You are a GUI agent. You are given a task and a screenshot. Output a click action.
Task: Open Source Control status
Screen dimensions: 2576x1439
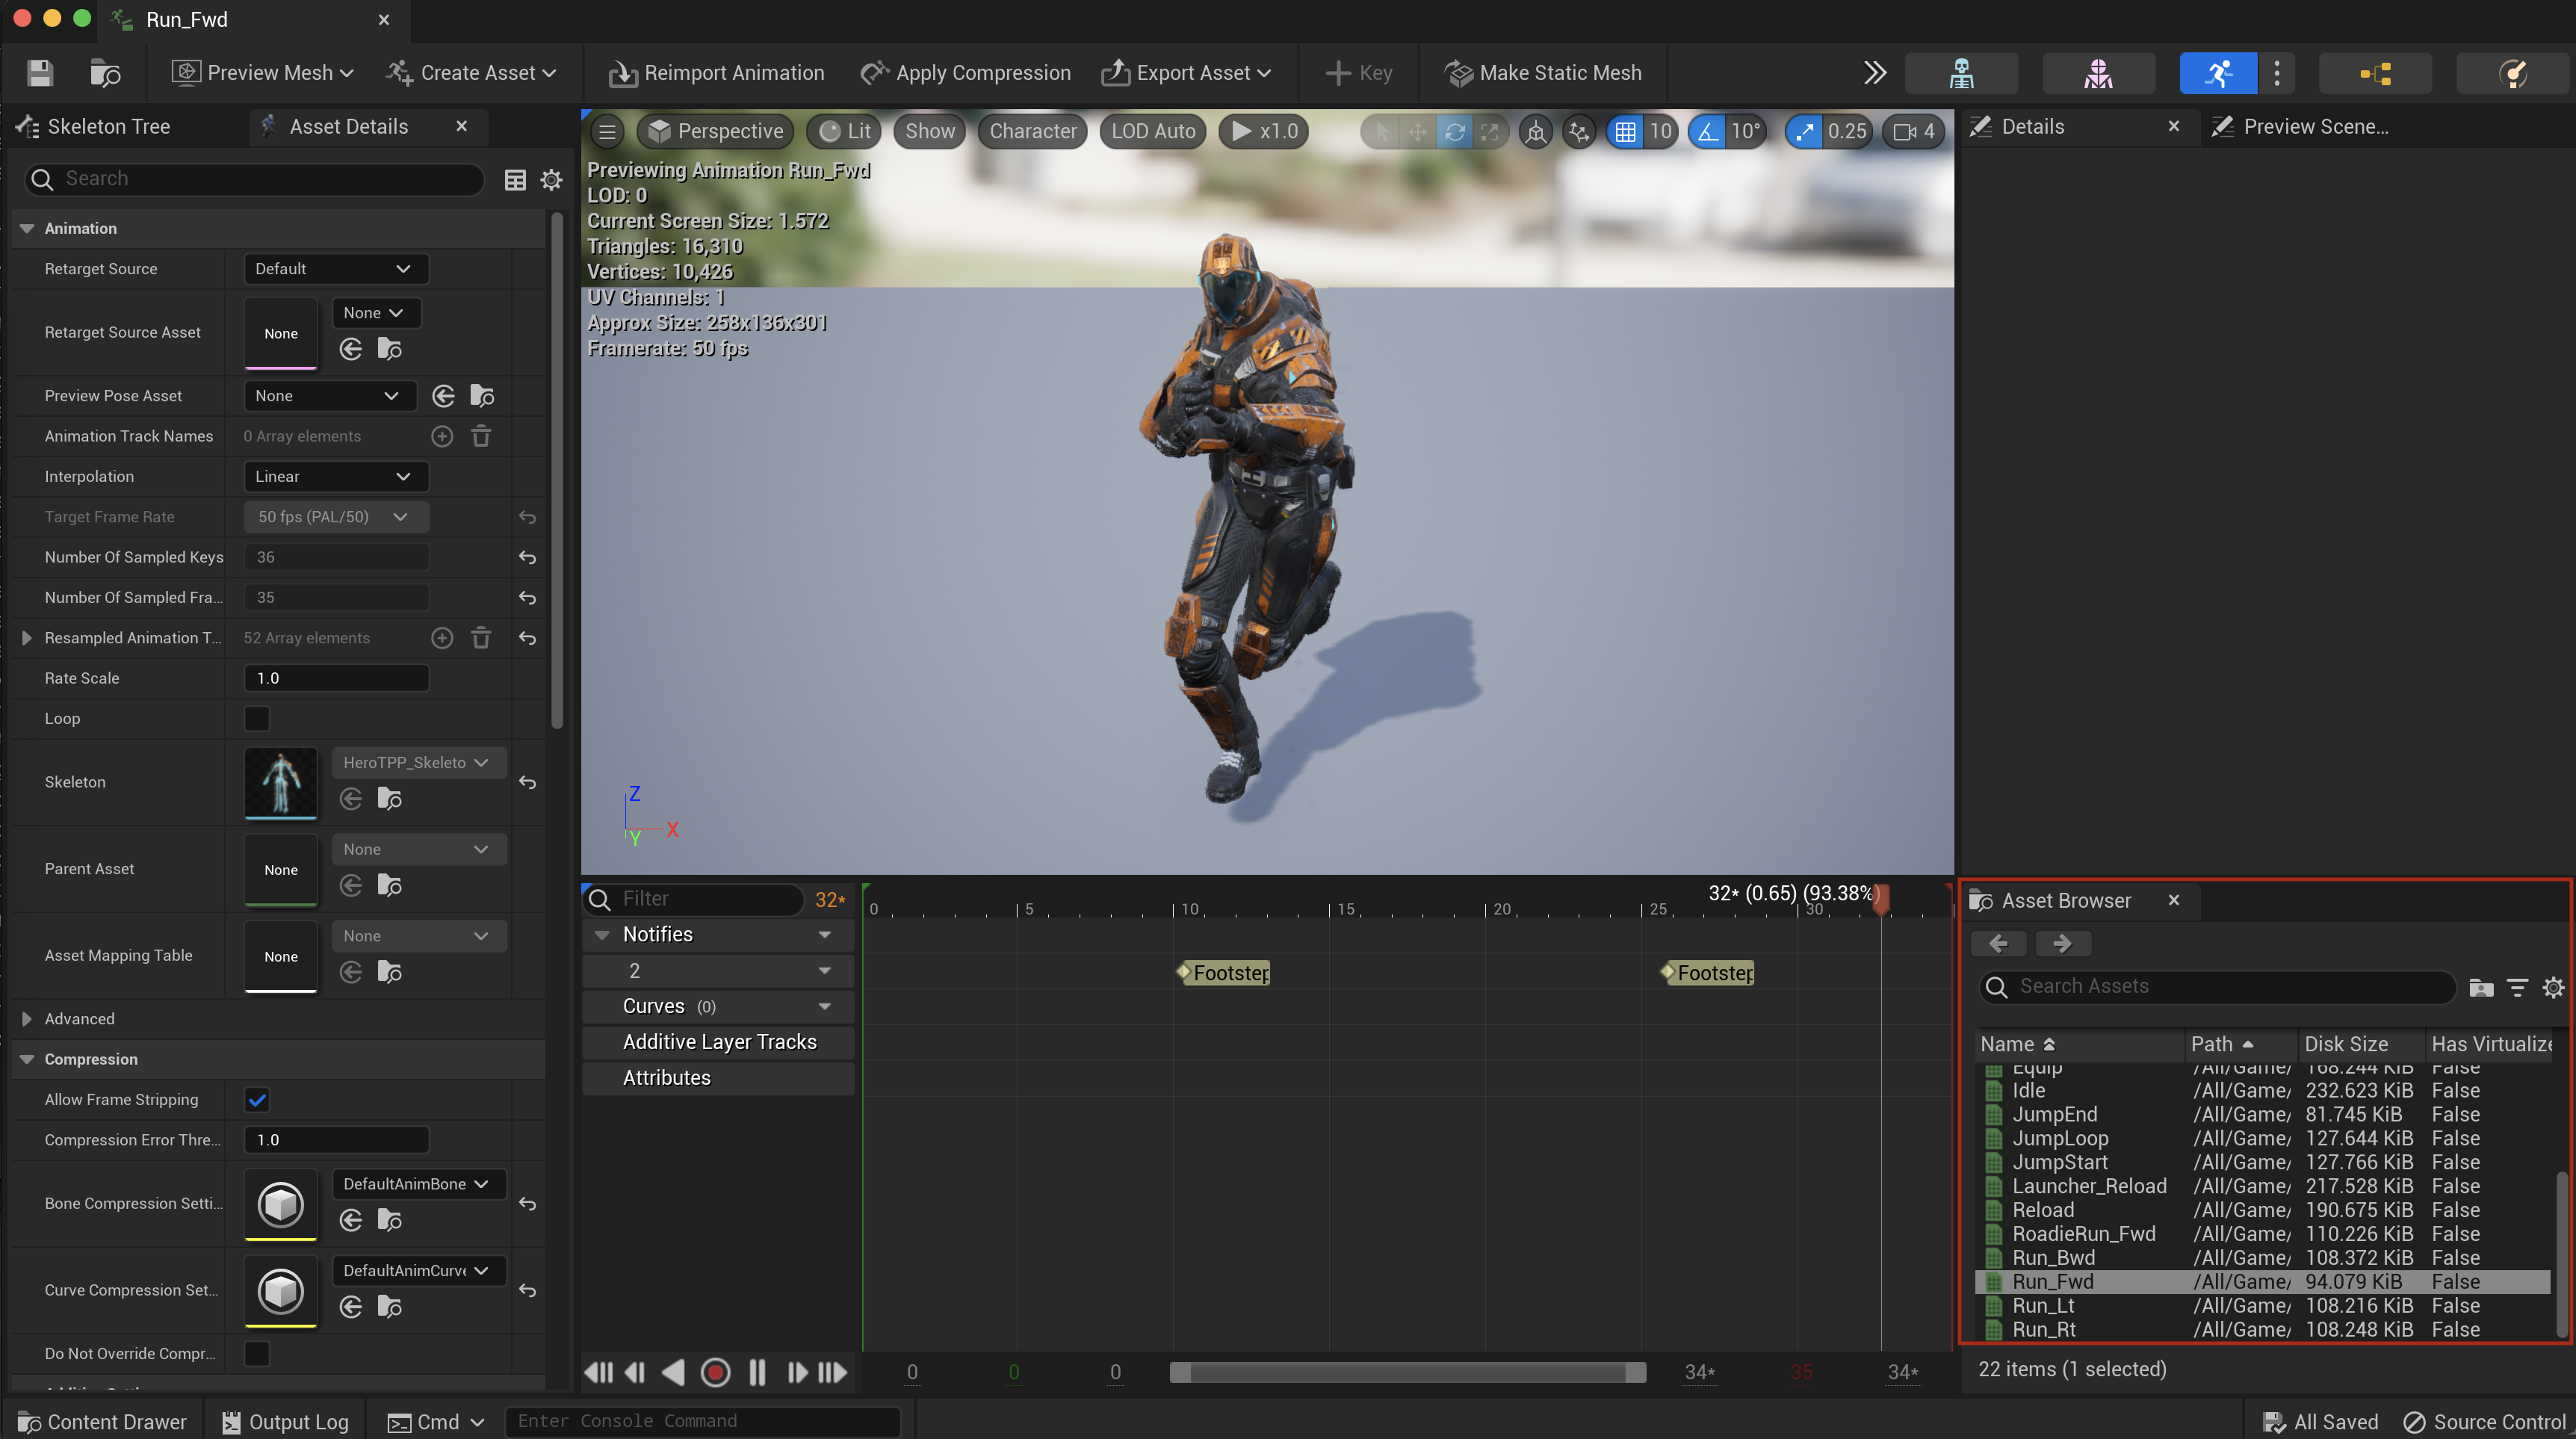pyautogui.click(x=2484, y=1421)
